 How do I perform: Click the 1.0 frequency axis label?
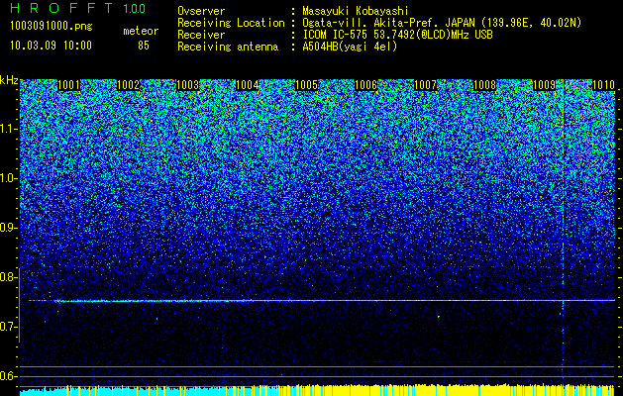coord(8,178)
